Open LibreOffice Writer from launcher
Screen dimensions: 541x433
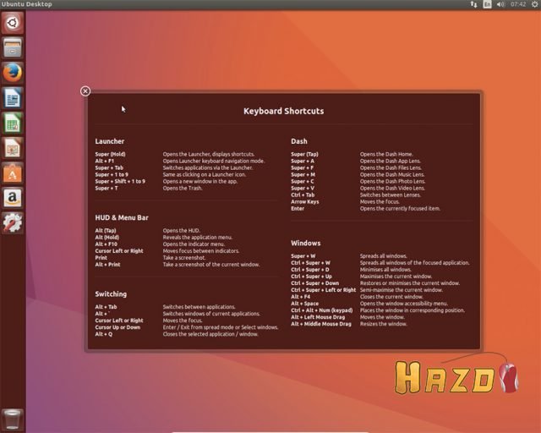click(x=12, y=98)
